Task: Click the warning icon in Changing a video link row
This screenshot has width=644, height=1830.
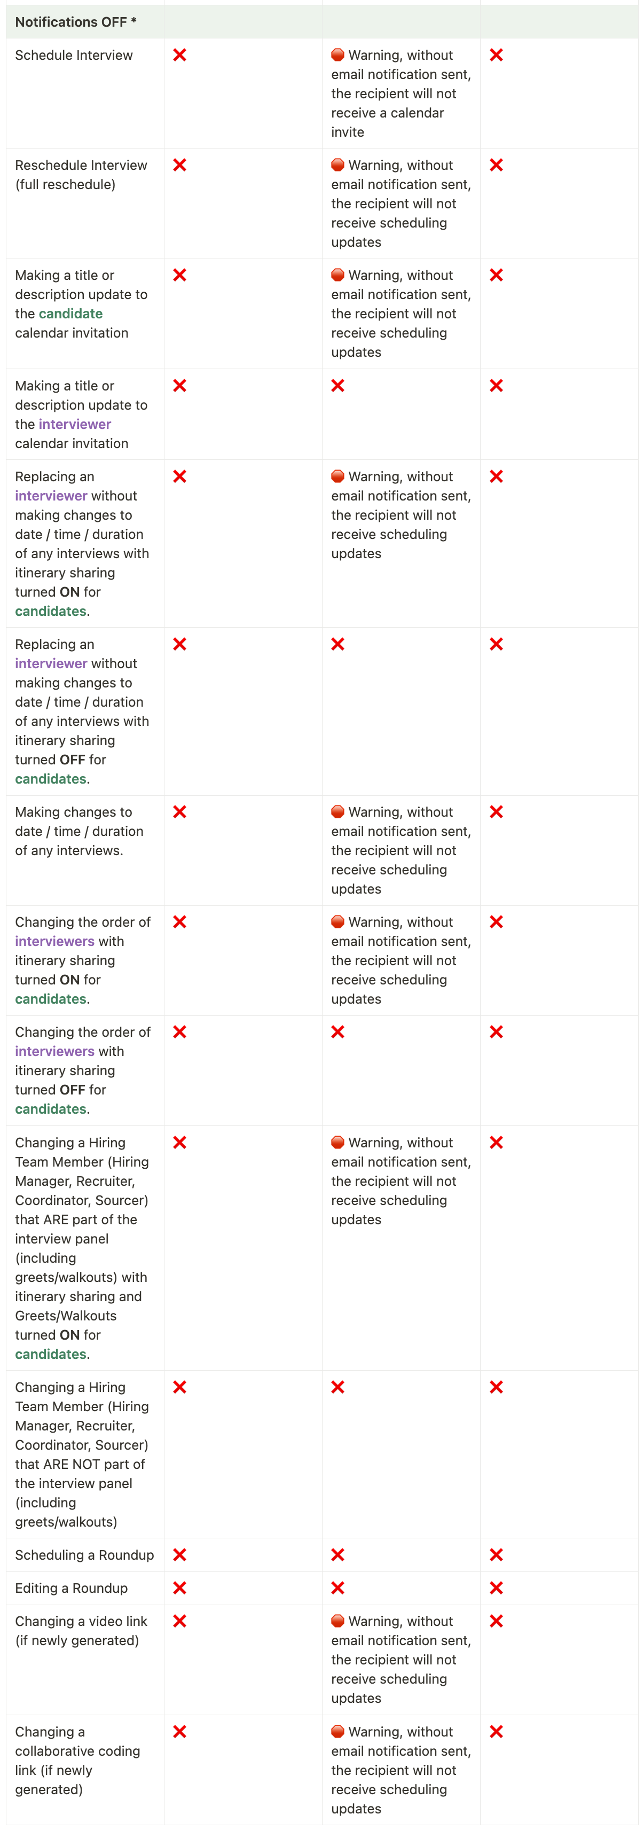Action: 338,1621
